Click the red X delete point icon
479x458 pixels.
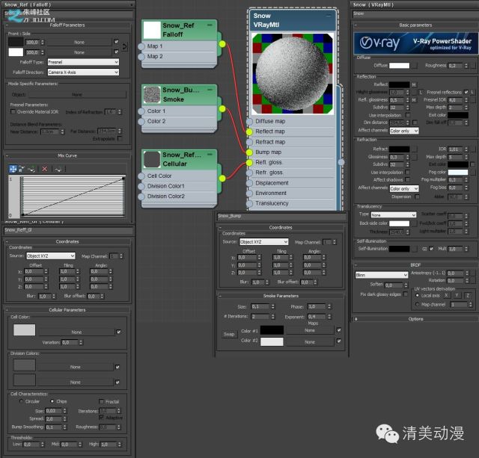pyautogui.click(x=45, y=169)
